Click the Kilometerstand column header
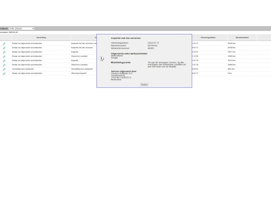Screen dimensions: 271x203 pyautogui.click(x=242, y=38)
